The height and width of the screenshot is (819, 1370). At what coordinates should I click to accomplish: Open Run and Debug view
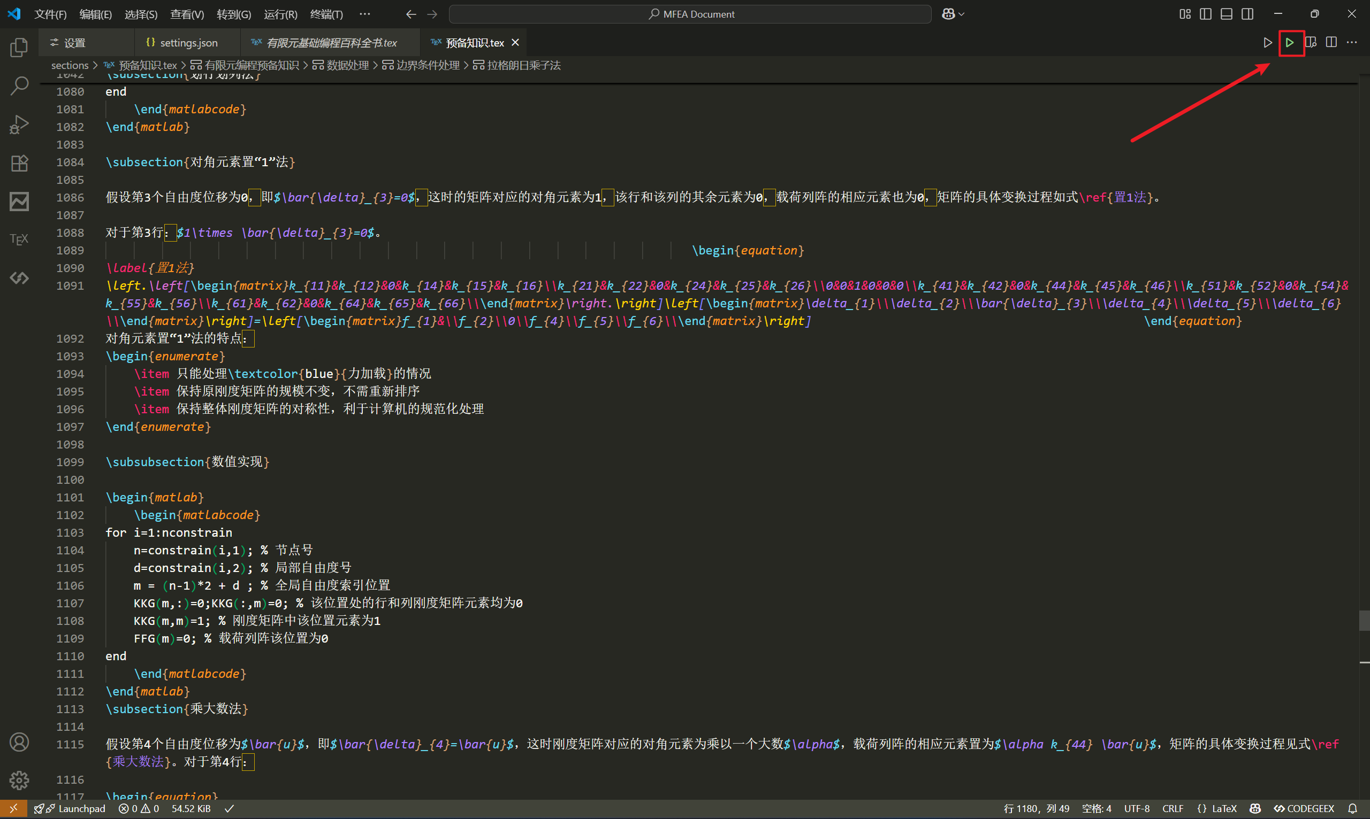(x=19, y=124)
